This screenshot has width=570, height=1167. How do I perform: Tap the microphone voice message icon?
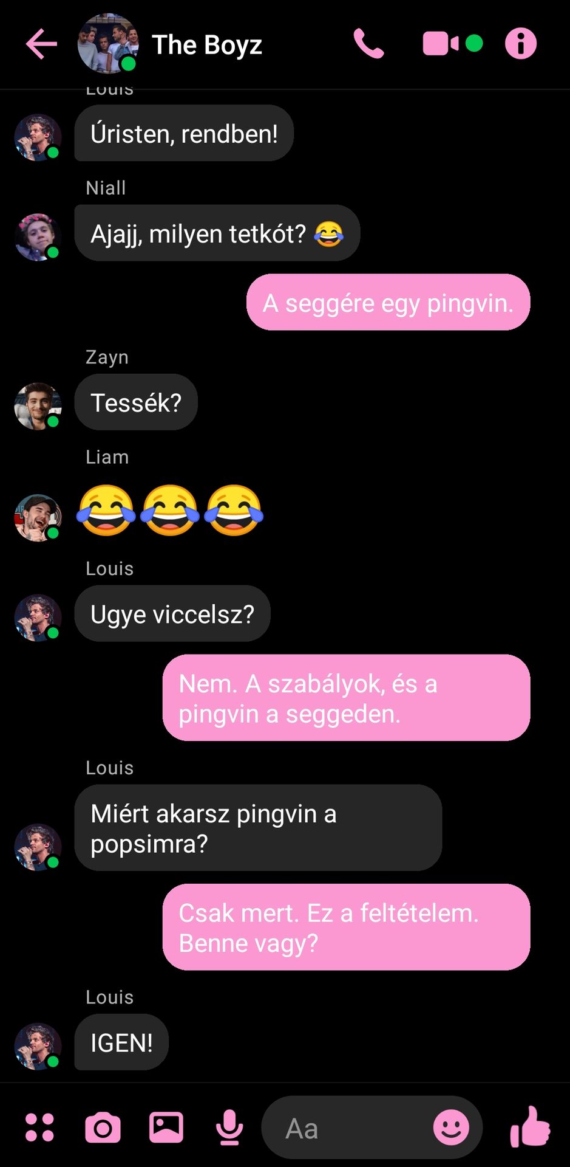coord(229,1127)
